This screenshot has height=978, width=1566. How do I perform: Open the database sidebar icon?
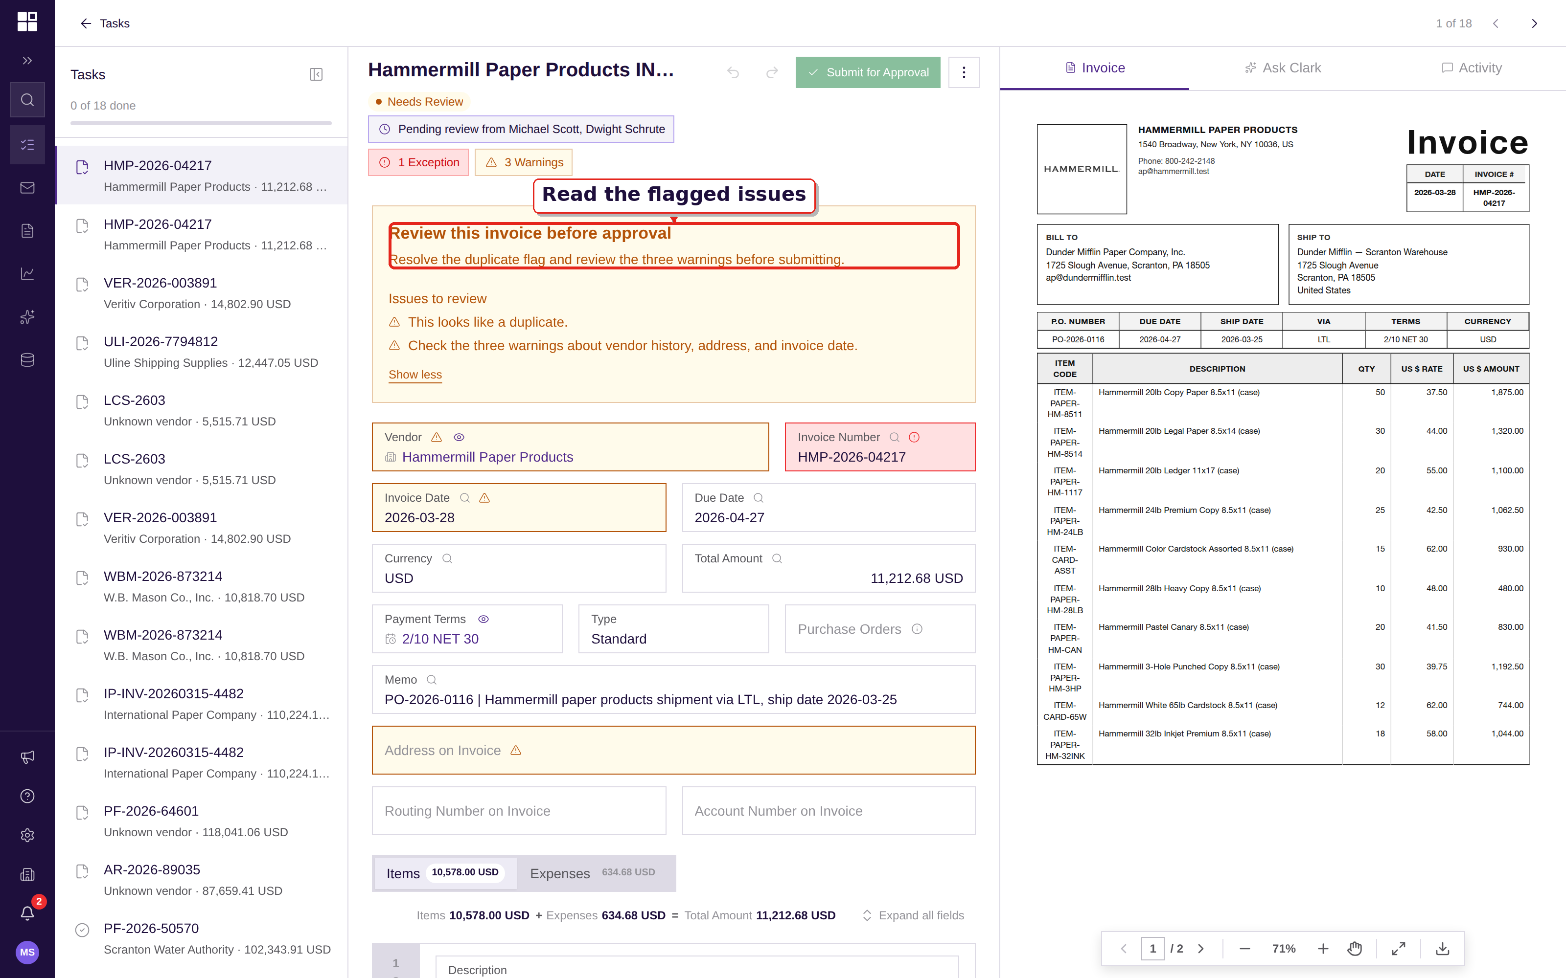(x=27, y=359)
